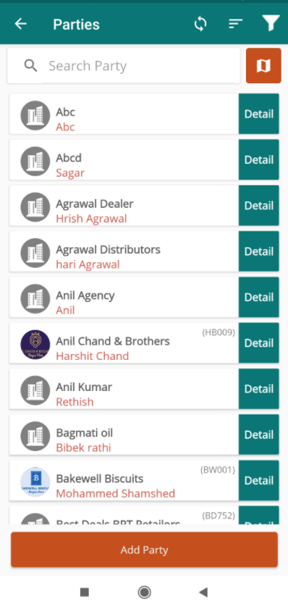288x606 pixels.
Task: Select the Bagmati oil list entry
Action: pyautogui.click(x=124, y=434)
